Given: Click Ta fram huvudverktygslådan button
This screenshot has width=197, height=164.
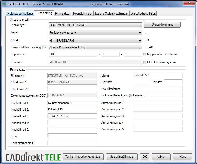Looking at the screenshot, I should tap(83, 157).
